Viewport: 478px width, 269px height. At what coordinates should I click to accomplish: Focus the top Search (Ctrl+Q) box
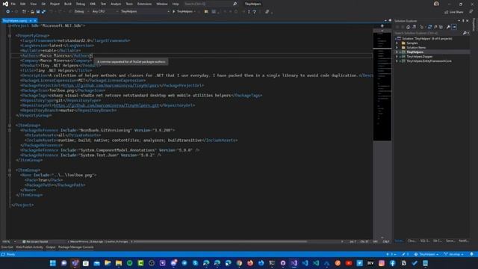[211, 4]
